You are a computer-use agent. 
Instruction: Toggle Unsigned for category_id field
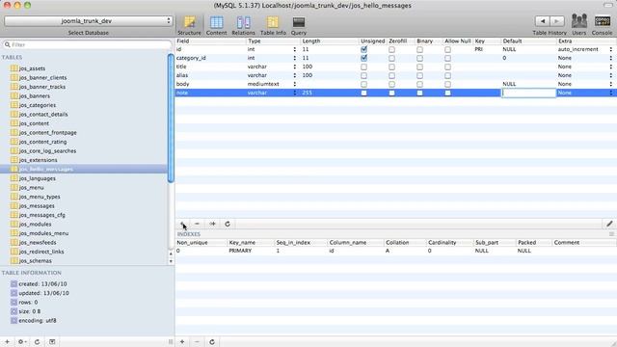(364, 58)
